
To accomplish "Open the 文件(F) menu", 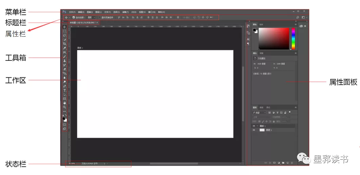I will point(72,12).
